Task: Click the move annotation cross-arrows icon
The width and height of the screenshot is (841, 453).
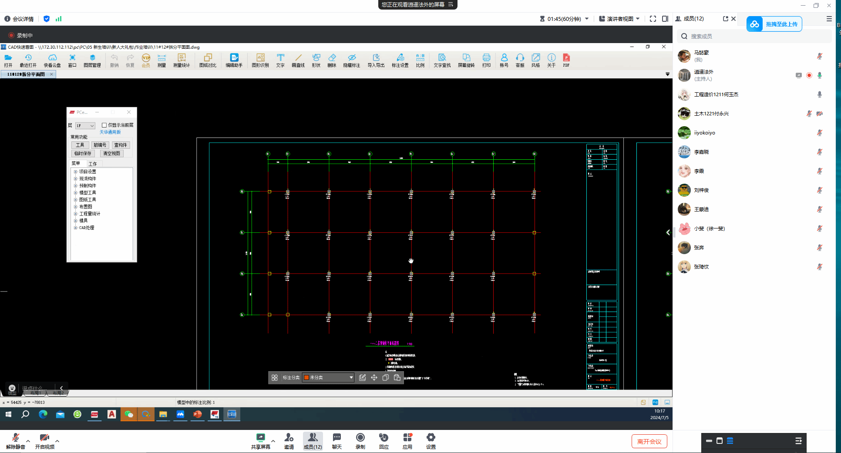Action: [x=374, y=378]
